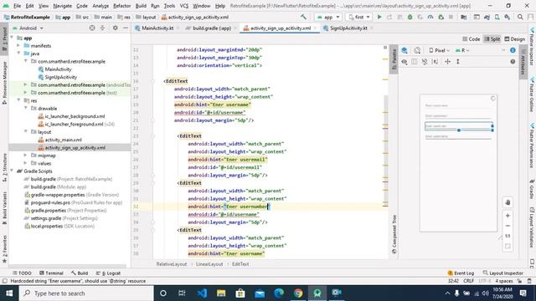Open File Explorer from taskbar

tap(221, 293)
